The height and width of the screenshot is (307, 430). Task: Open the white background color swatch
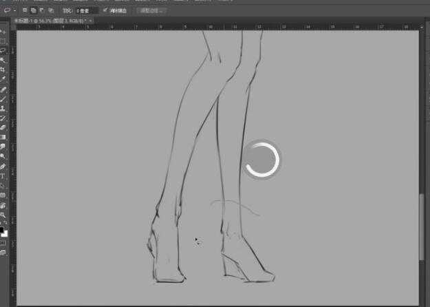click(6, 234)
